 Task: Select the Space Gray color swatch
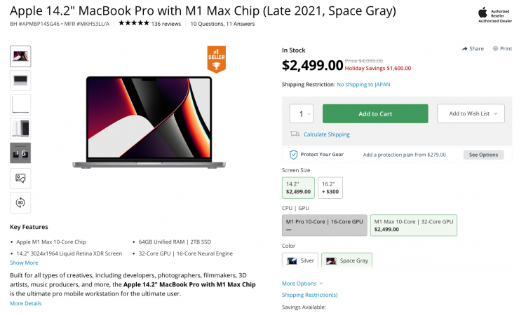point(346,260)
